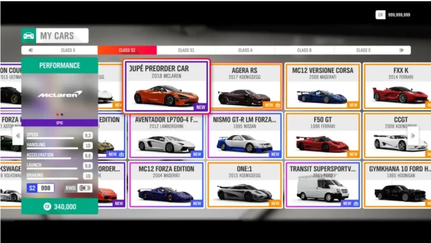Click the NEW badge on MC12 Versione Corsa
Image resolution: width=431 pixels, height=243 pixels.
tap(353, 105)
